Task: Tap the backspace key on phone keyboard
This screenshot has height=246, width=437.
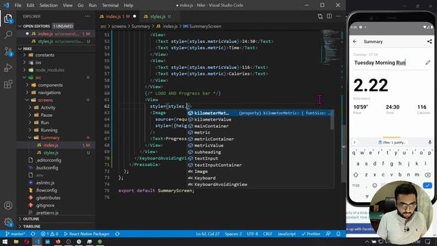Action: 427,175
